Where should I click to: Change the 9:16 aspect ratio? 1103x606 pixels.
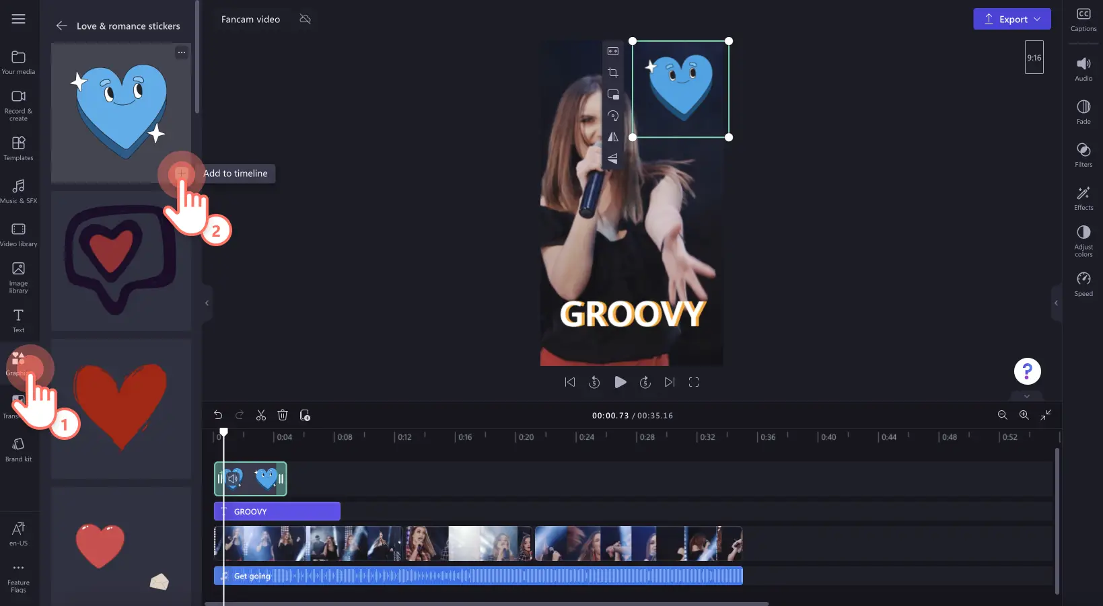(x=1034, y=57)
